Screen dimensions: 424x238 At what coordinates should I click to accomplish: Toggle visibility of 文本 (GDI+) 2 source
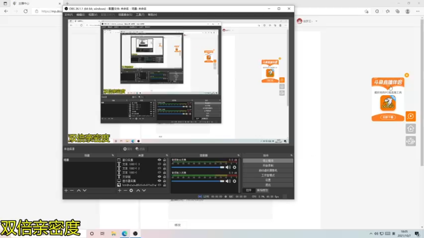160,168
